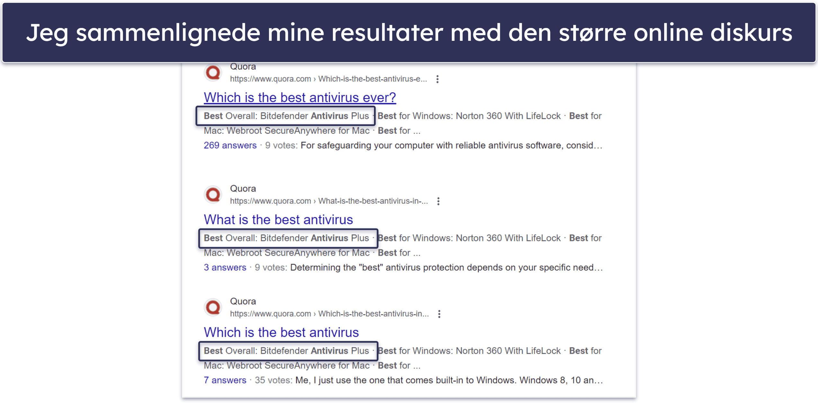Open three-dot menu beside What-is-the-best-antivirus-in-... URL
Image resolution: width=818 pixels, height=403 pixels.
pyautogui.click(x=438, y=201)
